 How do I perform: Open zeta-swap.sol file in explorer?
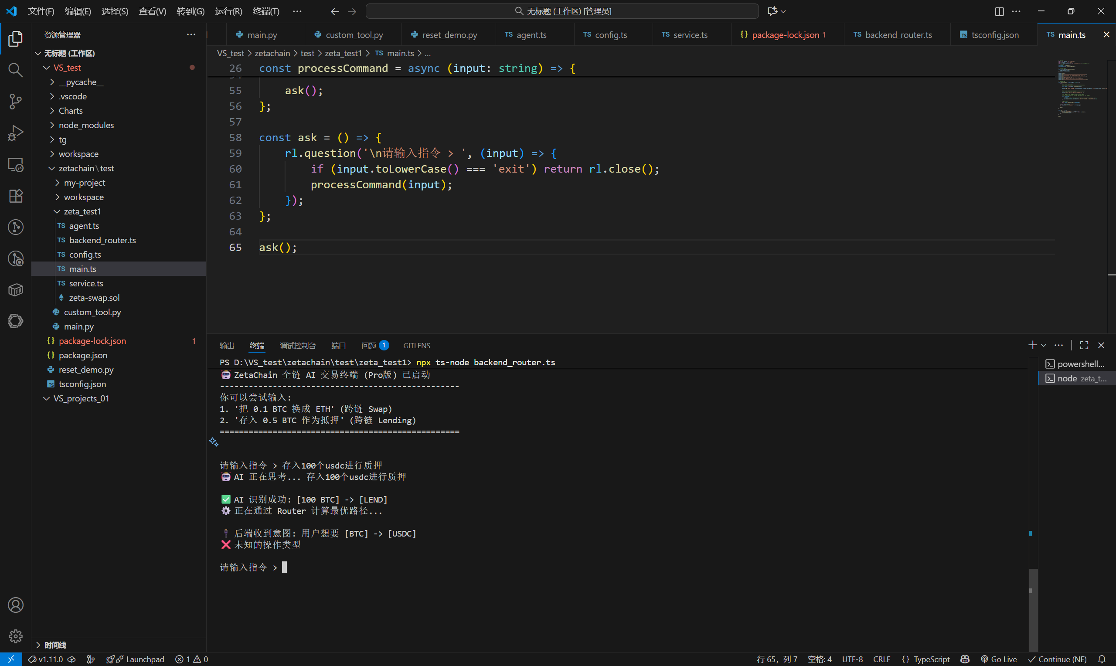(119, 298)
